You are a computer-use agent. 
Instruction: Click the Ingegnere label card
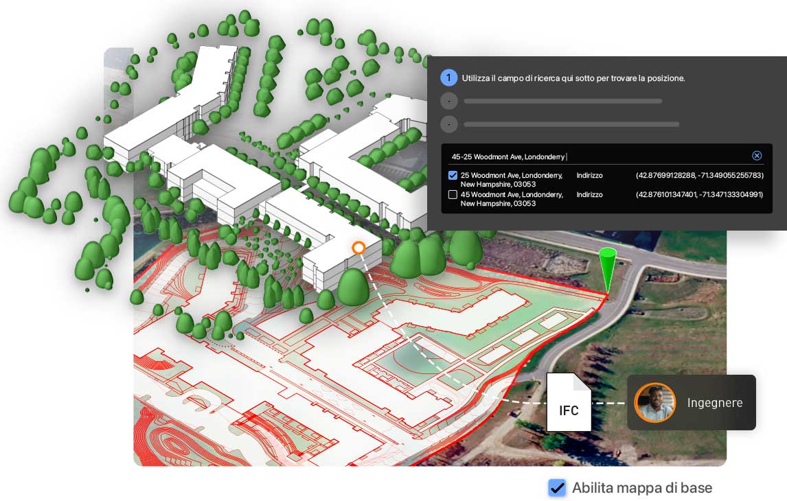(x=691, y=403)
